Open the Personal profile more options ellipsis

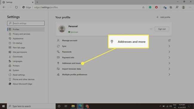151,29
